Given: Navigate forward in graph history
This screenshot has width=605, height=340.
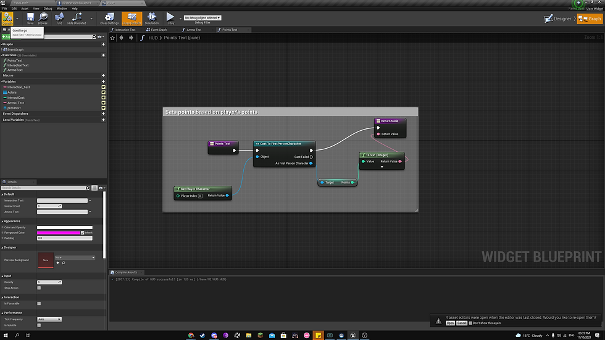Looking at the screenshot, I should coord(131,38).
